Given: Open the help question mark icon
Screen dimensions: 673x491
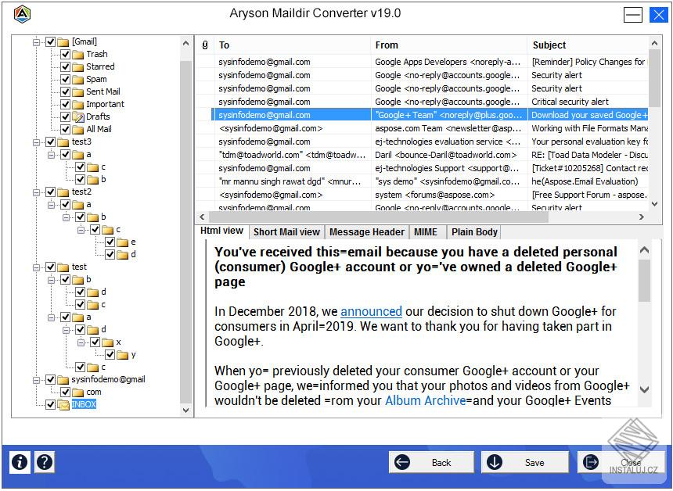Looking at the screenshot, I should (x=45, y=462).
